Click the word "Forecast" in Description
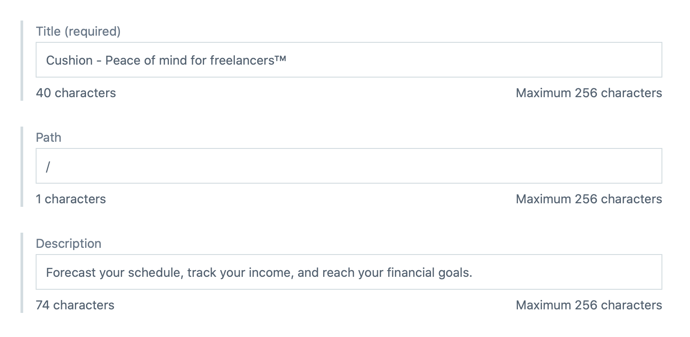 (x=71, y=272)
